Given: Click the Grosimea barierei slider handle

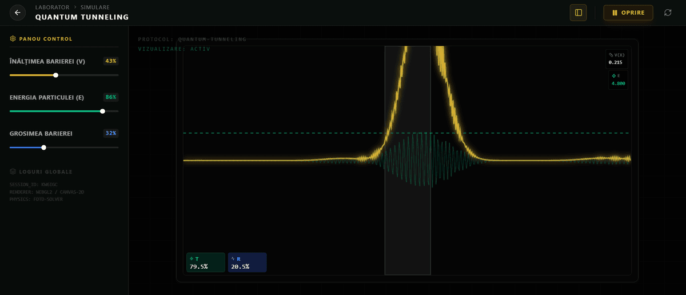Looking at the screenshot, I should tap(43, 147).
